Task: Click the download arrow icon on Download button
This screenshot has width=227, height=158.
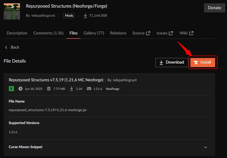Action: click(161, 63)
